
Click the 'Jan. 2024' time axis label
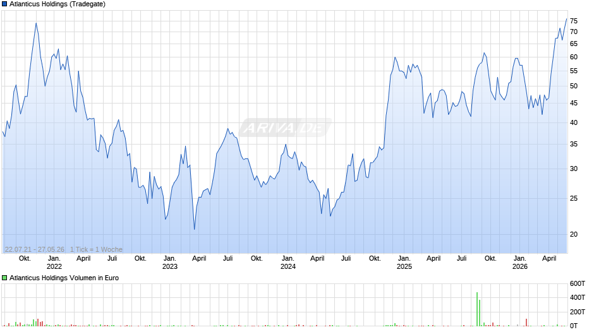point(288,263)
